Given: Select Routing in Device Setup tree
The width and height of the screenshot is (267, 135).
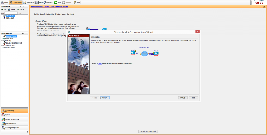Looking at the screenshot, I should pyautogui.click(x=9, y=41).
